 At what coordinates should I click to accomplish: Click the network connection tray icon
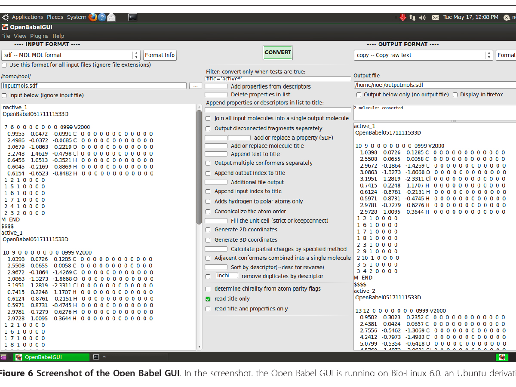point(413,17)
